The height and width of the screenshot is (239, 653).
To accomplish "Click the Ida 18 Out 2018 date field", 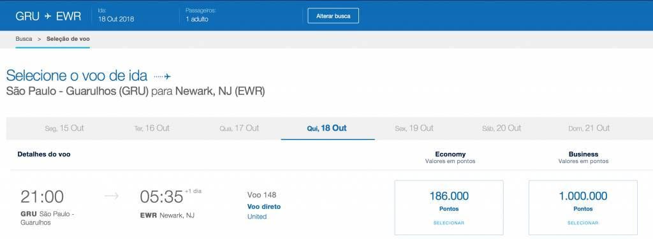I will point(116,15).
